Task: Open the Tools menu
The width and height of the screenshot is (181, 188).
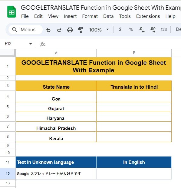Action: (125, 16)
